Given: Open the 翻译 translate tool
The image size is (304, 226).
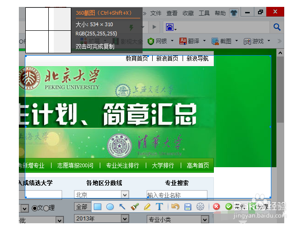Looking at the screenshot, I should [189, 41].
